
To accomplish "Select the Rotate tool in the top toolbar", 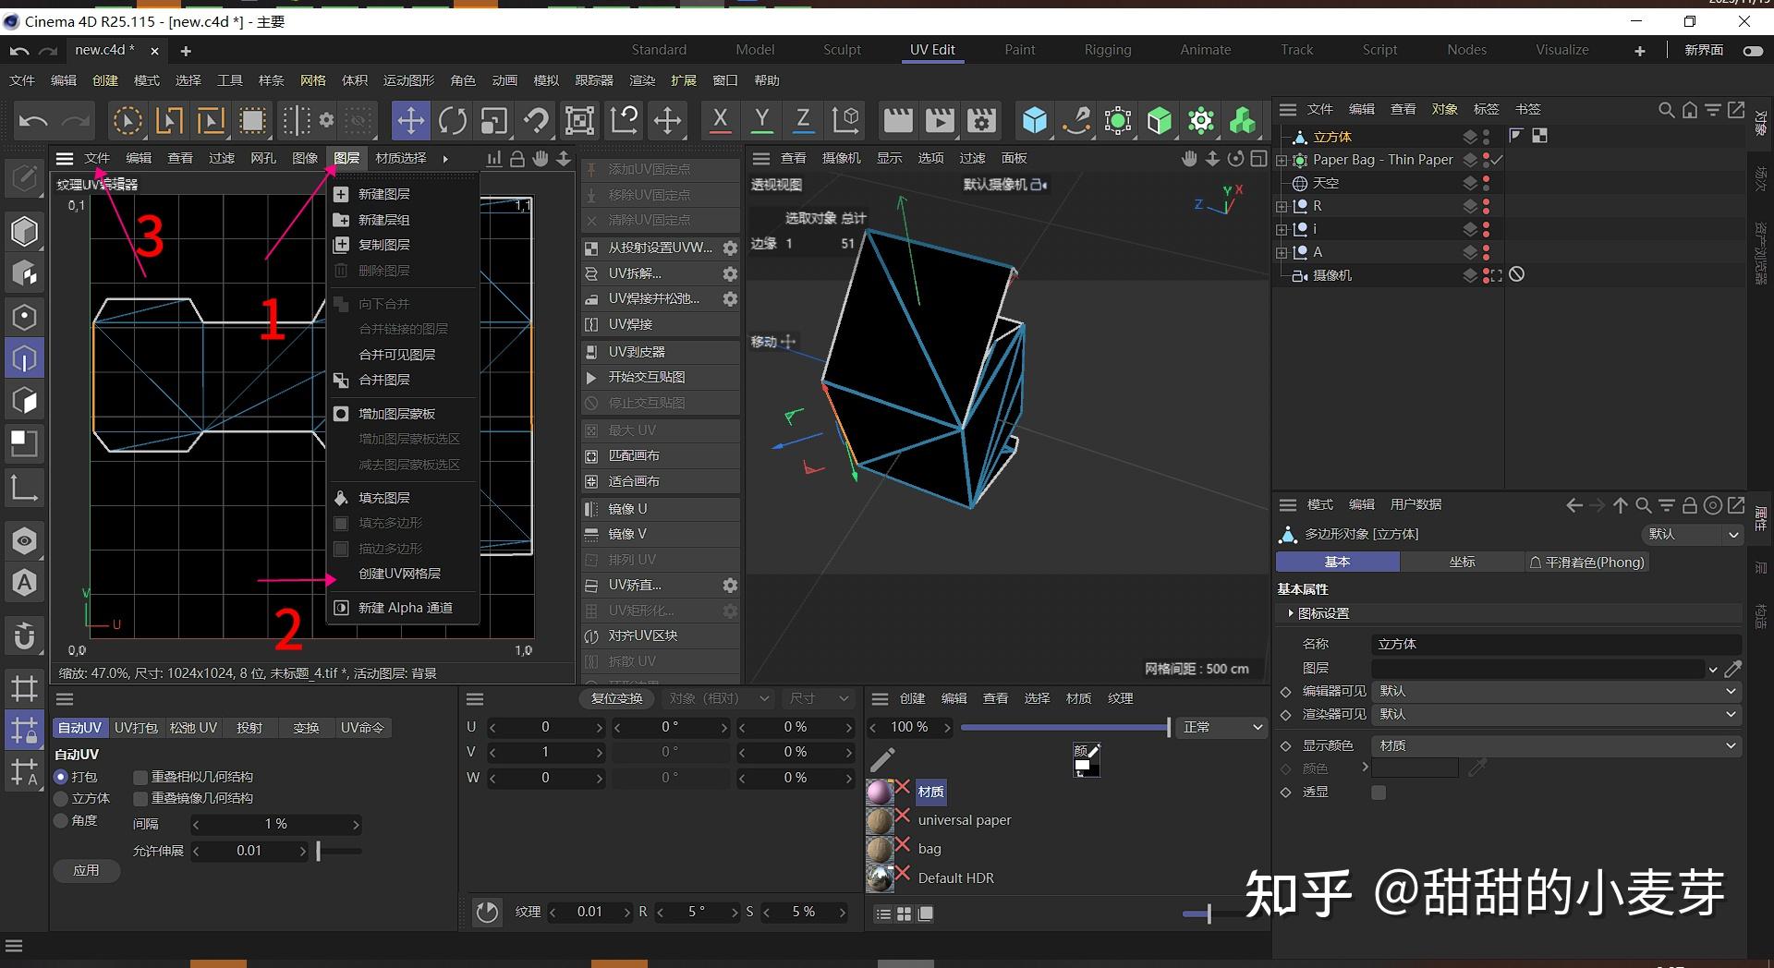I will pyautogui.click(x=452, y=120).
